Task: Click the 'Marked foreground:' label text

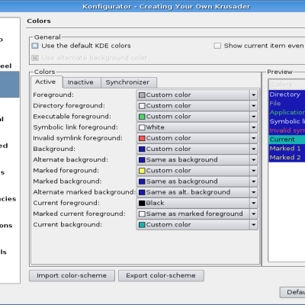Action: (66, 171)
